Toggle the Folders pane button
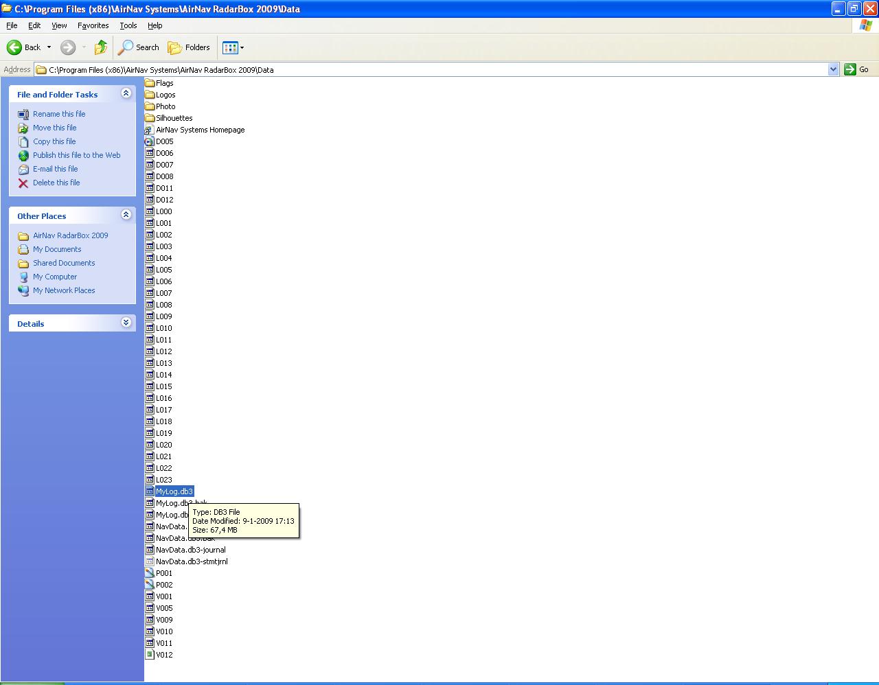 (x=190, y=47)
